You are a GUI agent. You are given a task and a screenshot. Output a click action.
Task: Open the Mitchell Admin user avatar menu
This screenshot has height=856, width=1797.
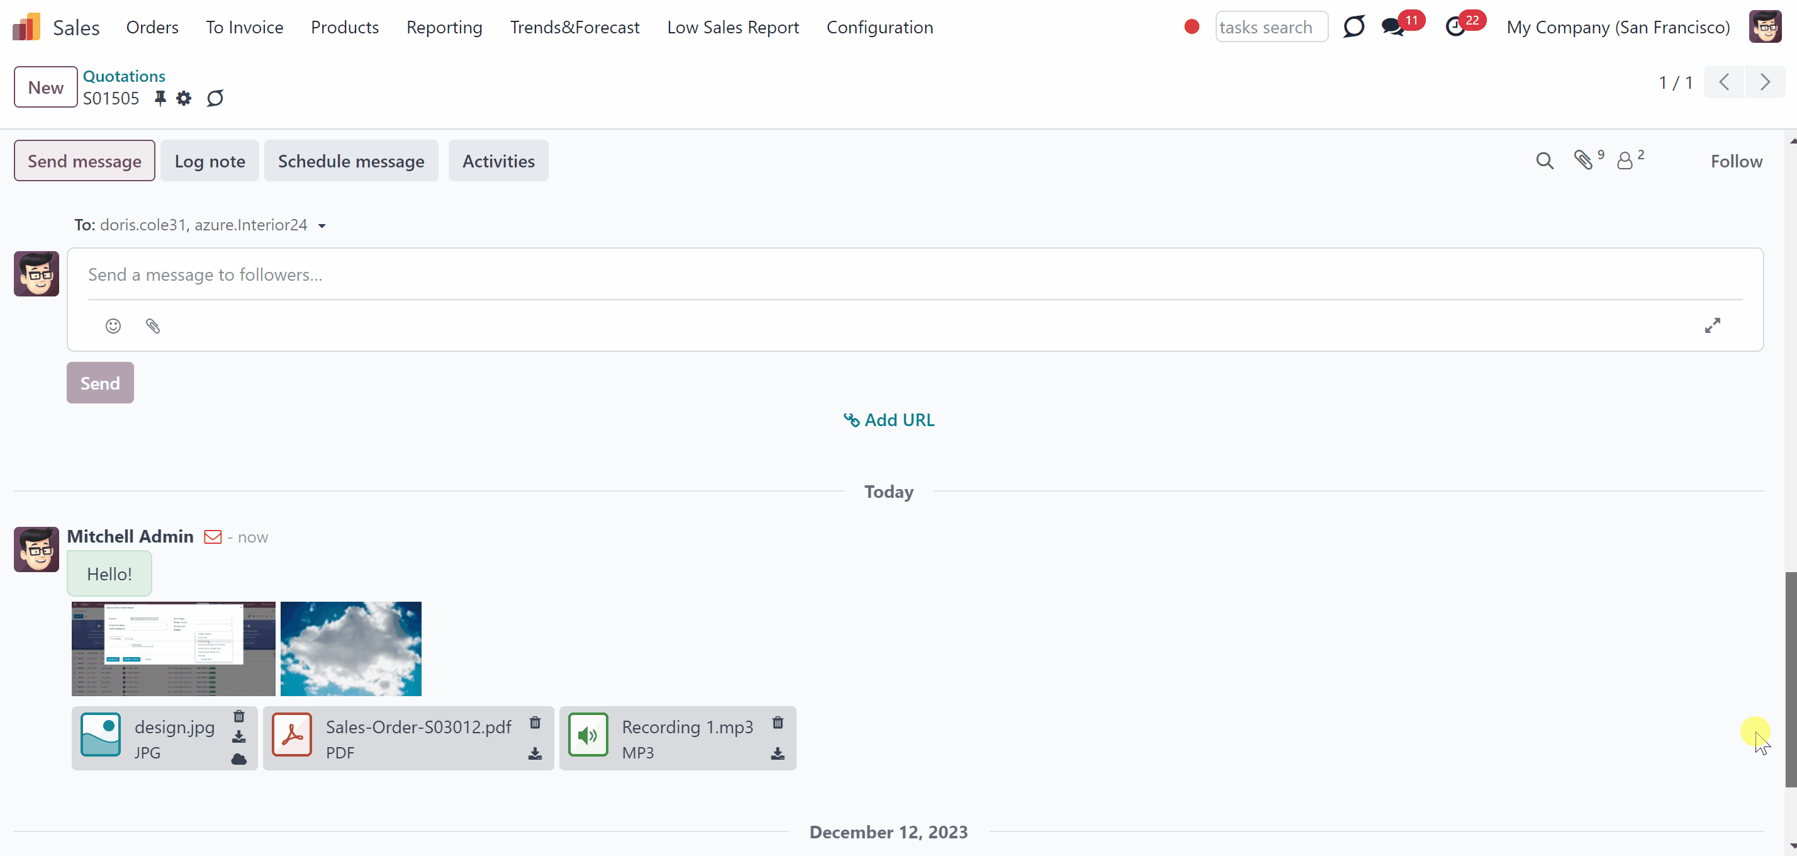[x=1765, y=27]
